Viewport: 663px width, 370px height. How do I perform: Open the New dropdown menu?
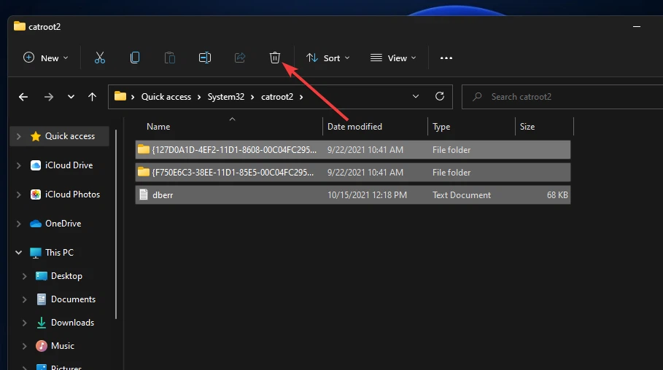point(45,58)
